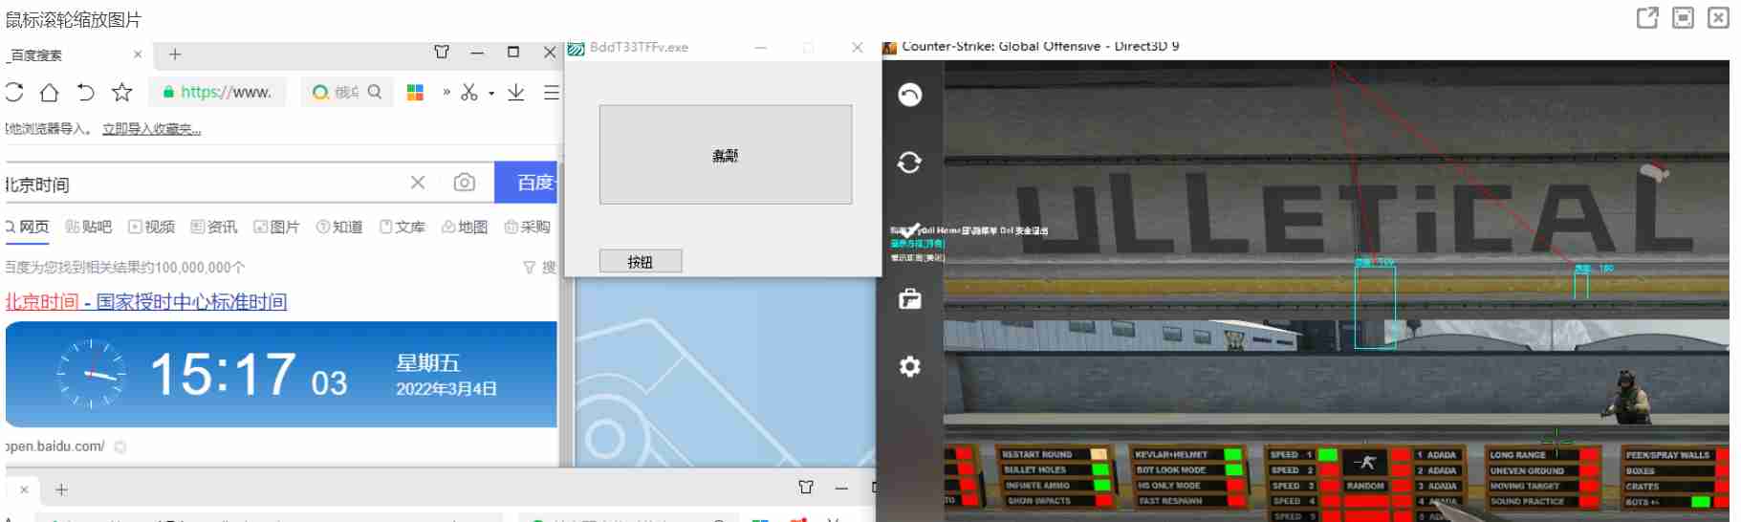Screen dimensions: 1741x522
Task: Toggle the green BOTS +/- light
Action: pos(1701,501)
